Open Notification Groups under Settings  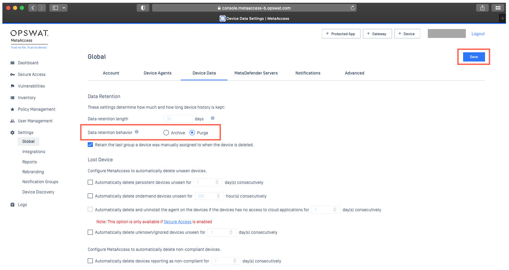point(40,182)
